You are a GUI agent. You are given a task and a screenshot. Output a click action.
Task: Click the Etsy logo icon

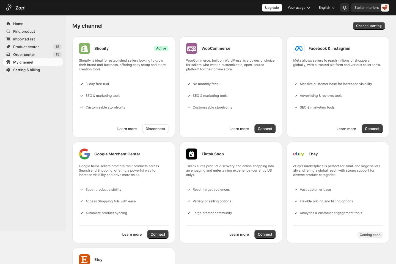tap(84, 259)
